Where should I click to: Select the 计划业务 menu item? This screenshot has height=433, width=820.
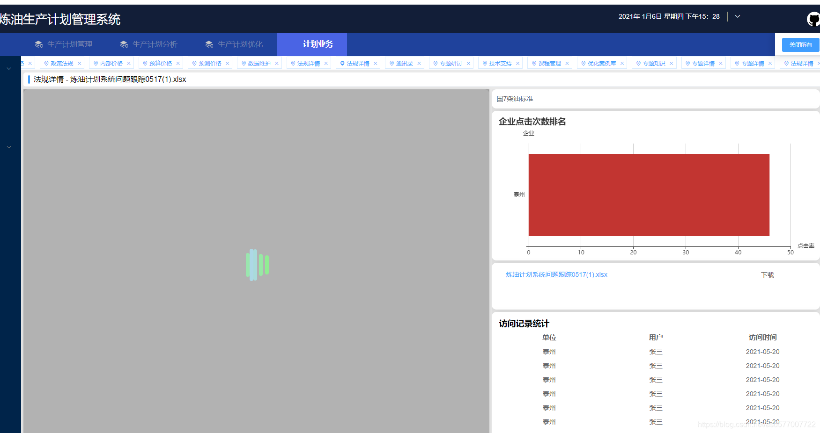312,44
